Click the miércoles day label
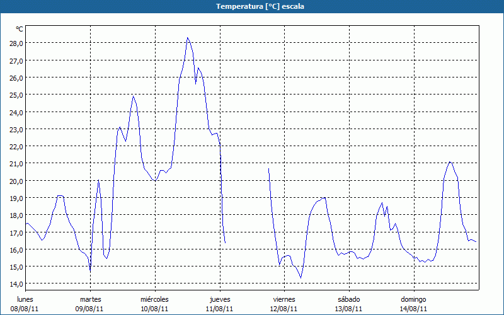The image size is (504, 315). point(154,299)
